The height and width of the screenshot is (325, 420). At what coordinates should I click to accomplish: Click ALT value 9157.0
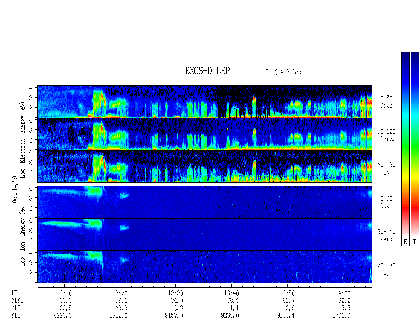[x=174, y=316]
